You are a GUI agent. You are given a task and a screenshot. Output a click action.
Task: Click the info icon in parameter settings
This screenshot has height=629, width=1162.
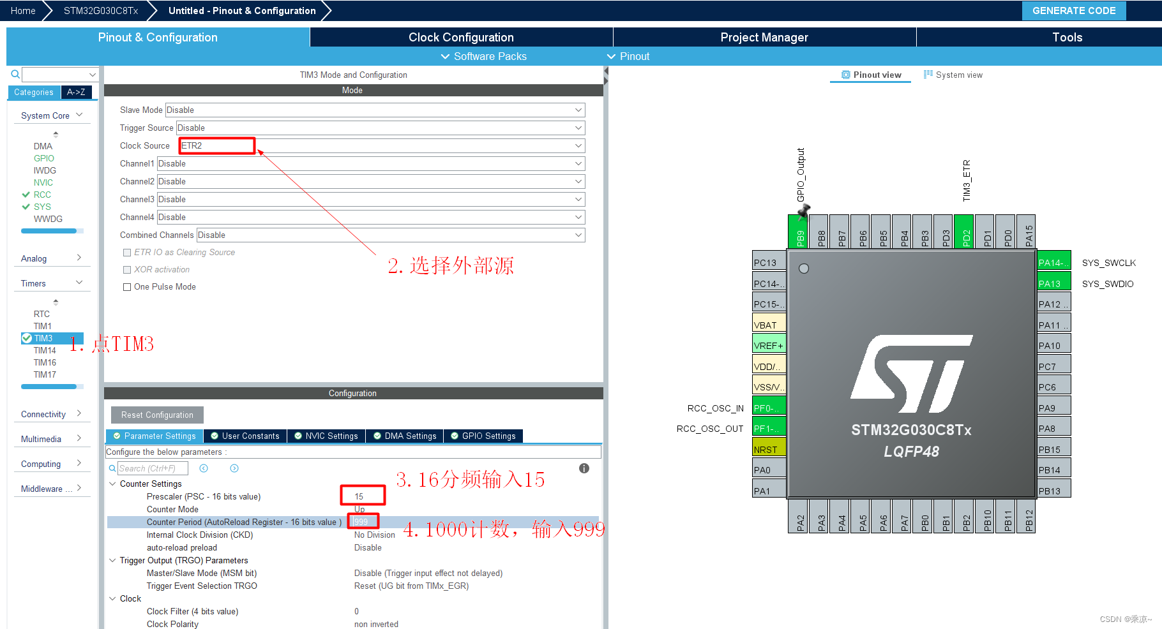tap(584, 468)
